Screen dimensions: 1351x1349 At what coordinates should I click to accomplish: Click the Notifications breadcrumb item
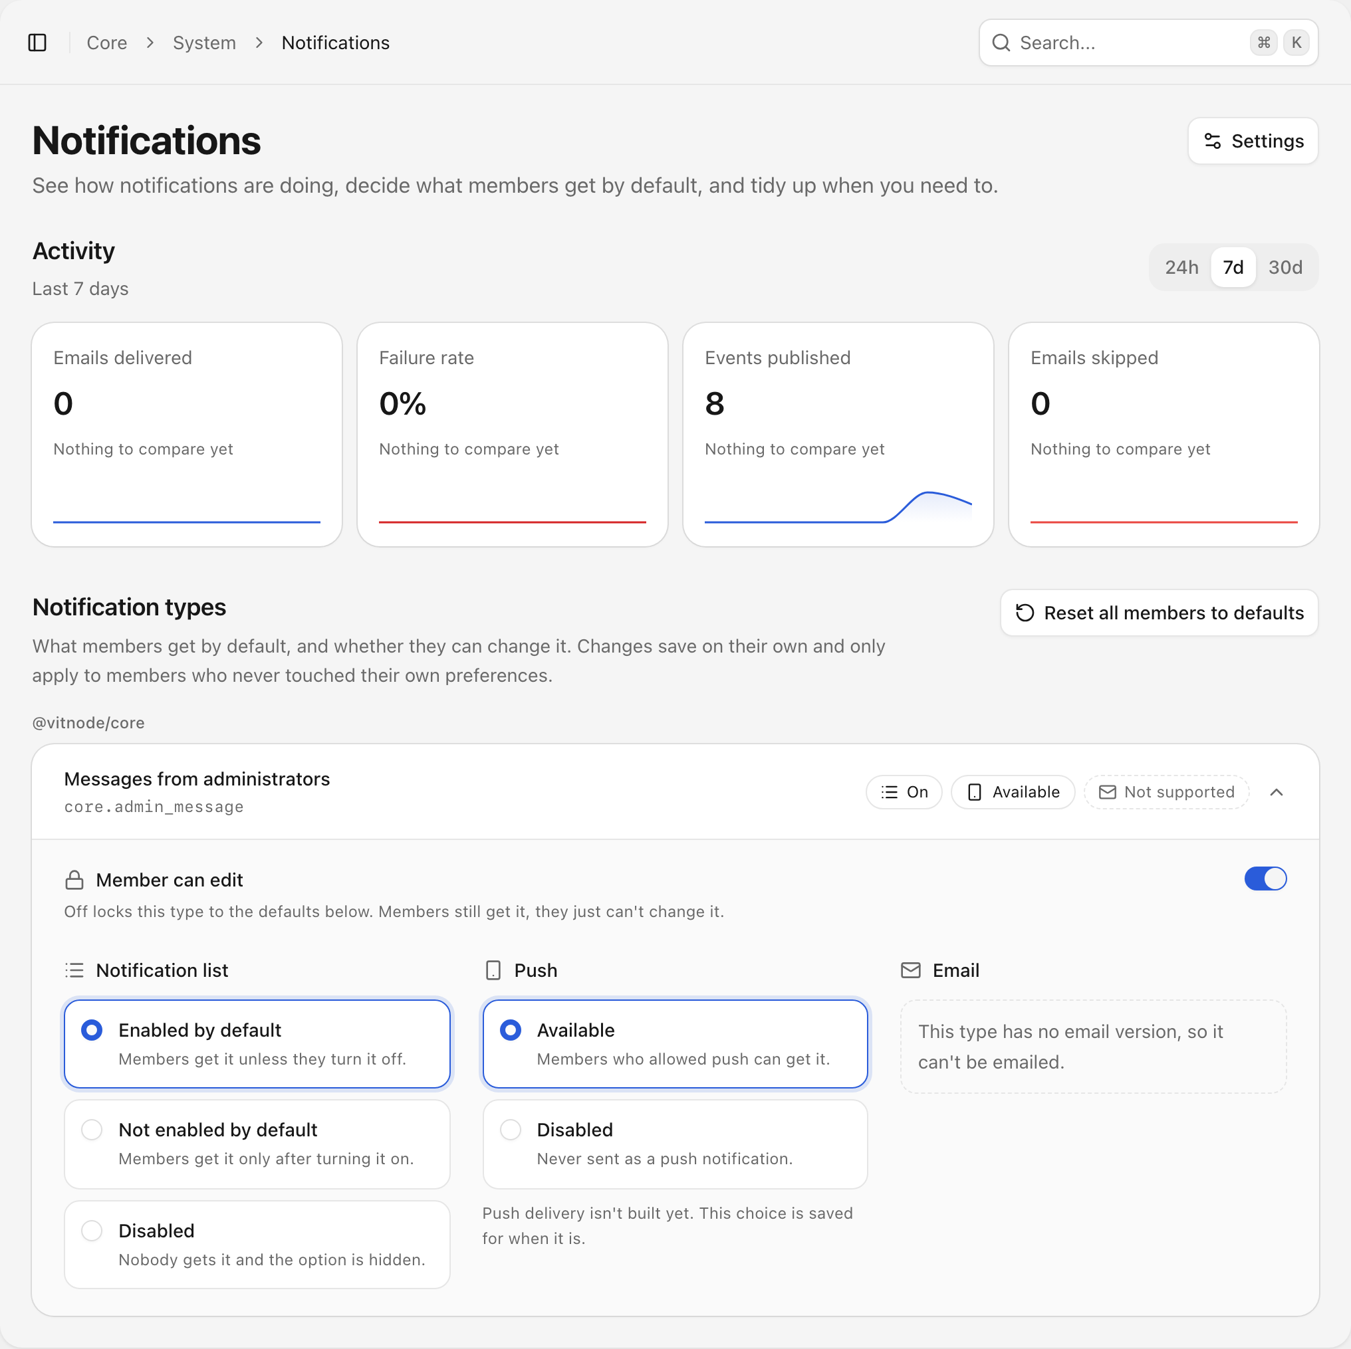336,43
